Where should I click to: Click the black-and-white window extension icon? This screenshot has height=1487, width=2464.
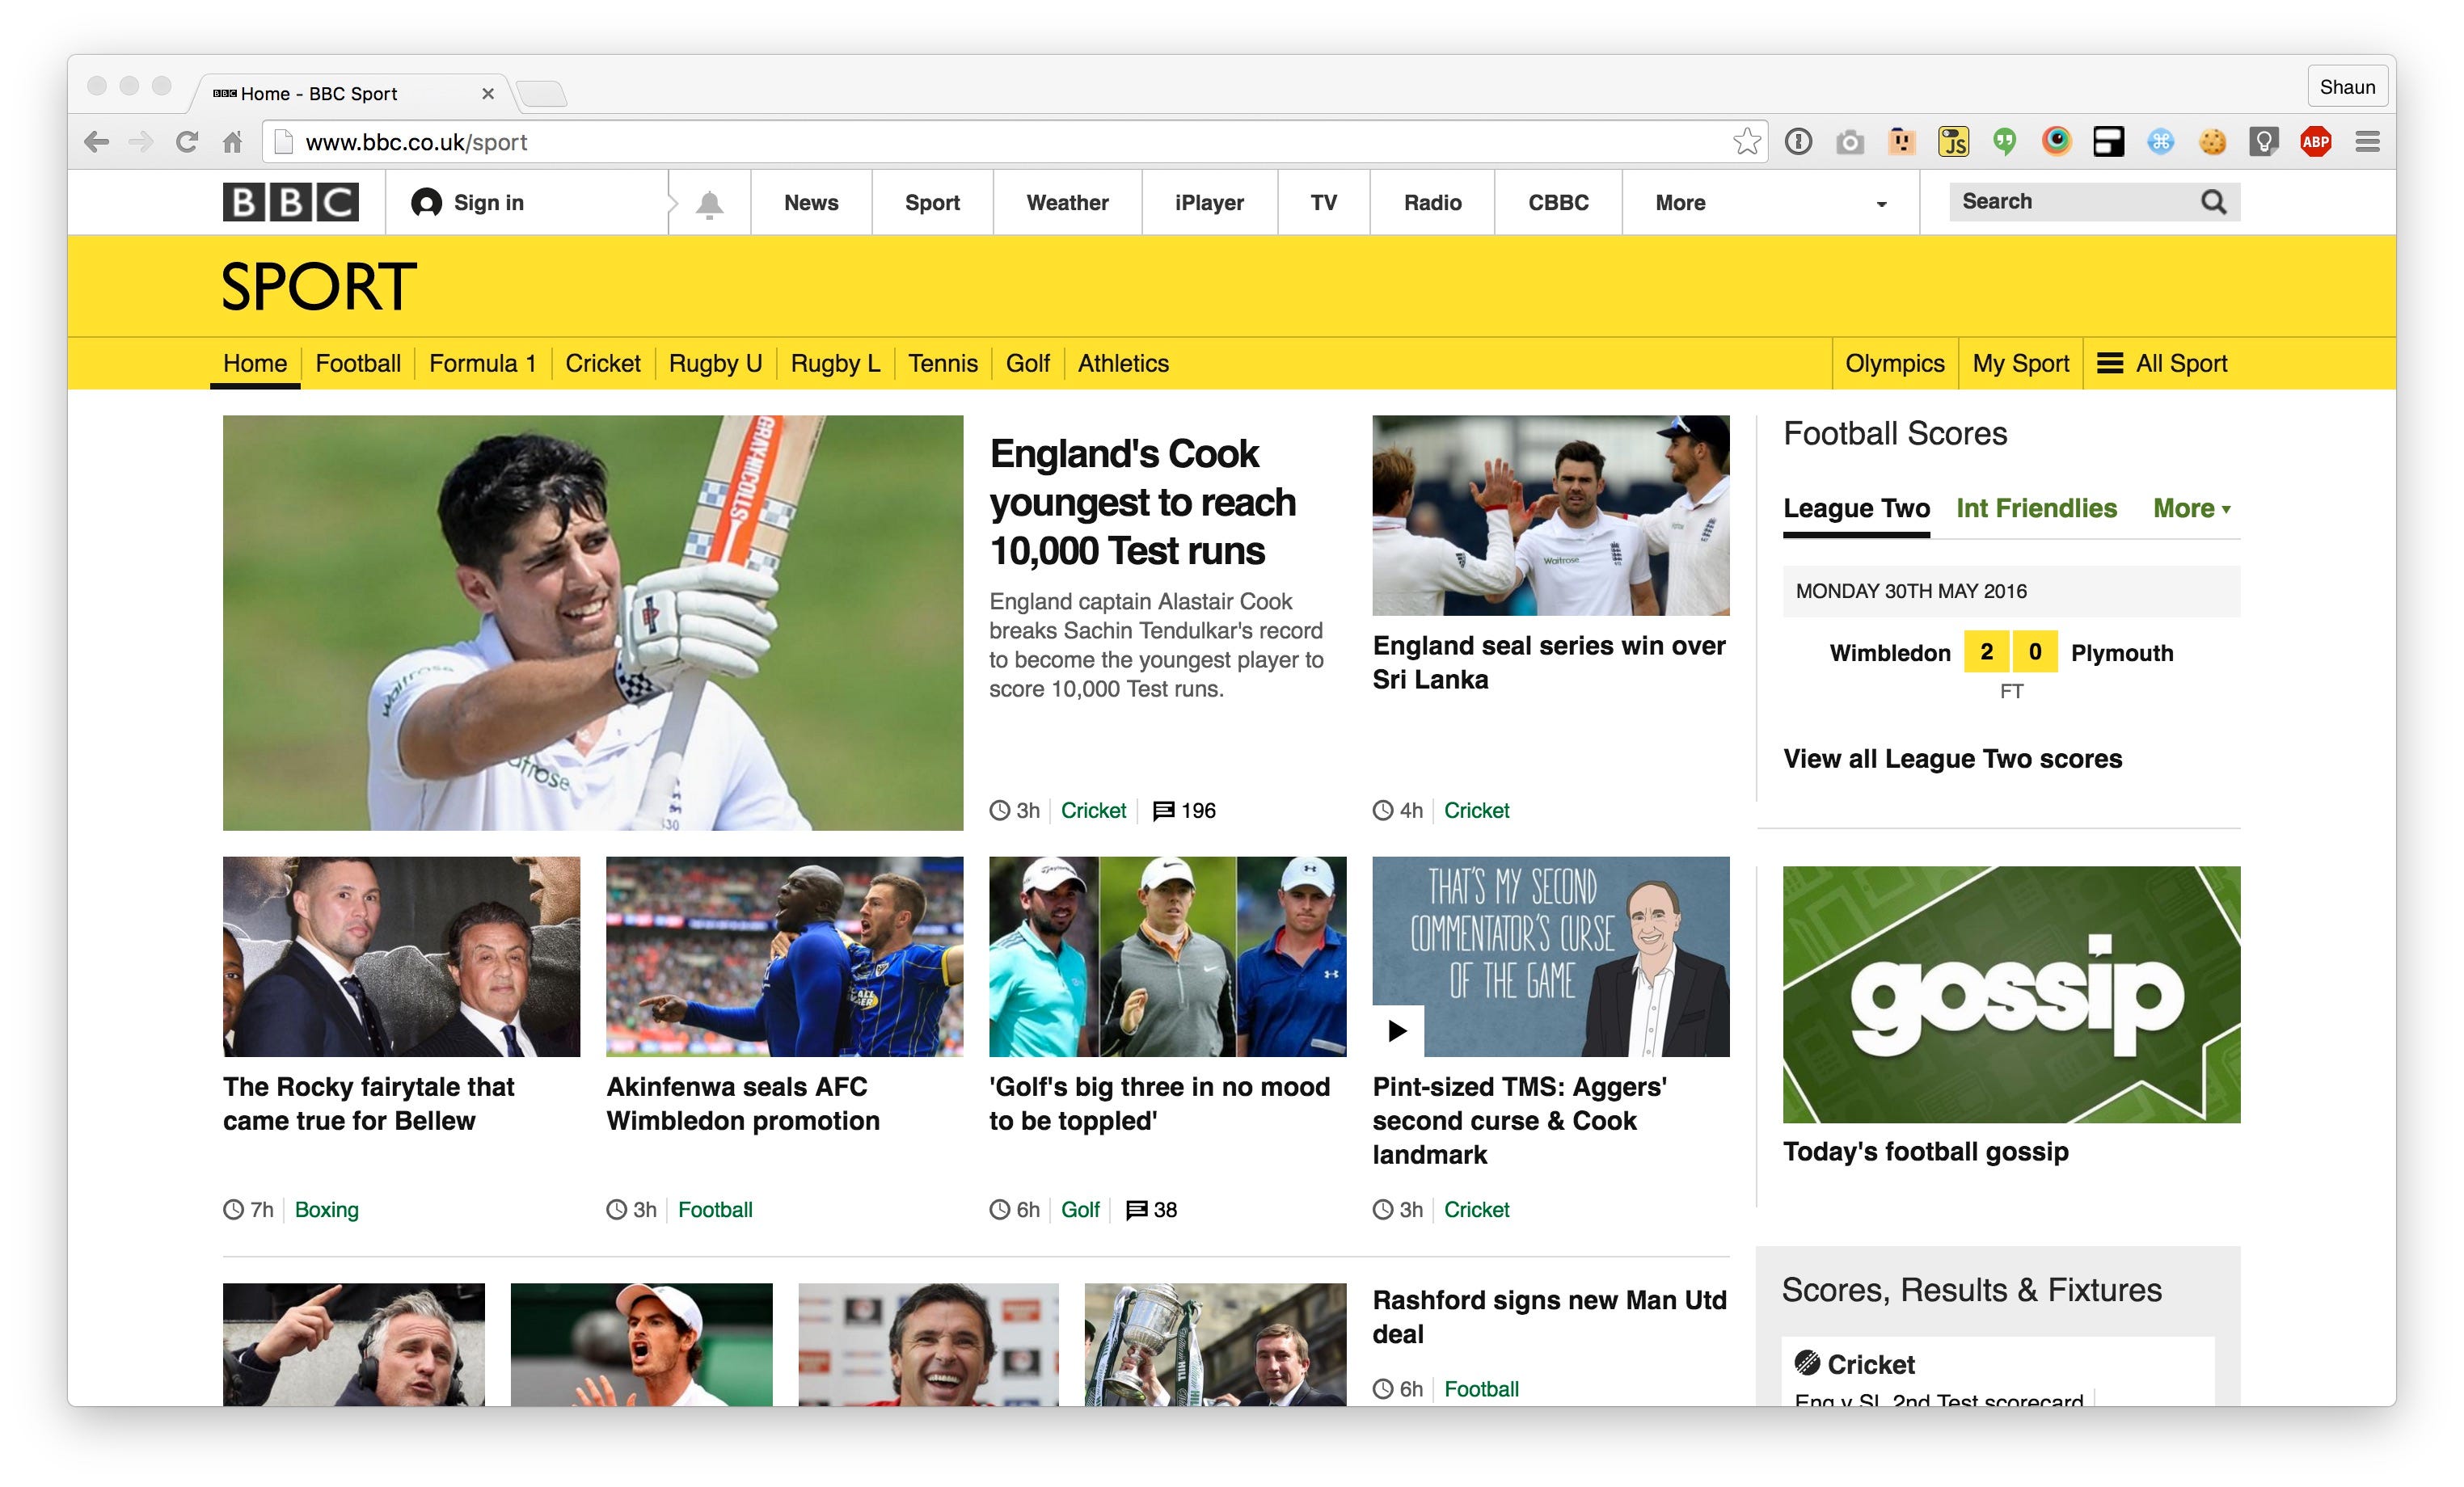point(2108,142)
